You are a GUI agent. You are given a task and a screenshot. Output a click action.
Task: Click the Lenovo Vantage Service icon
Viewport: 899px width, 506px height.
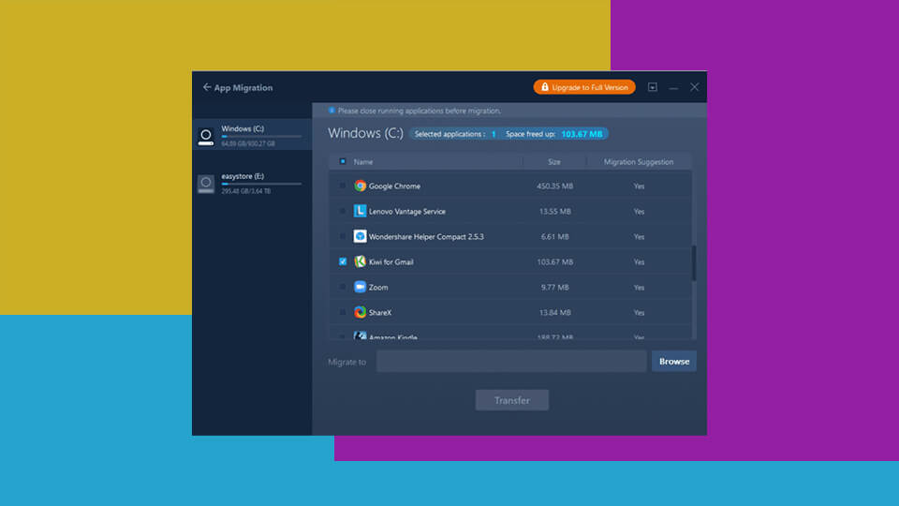point(360,211)
